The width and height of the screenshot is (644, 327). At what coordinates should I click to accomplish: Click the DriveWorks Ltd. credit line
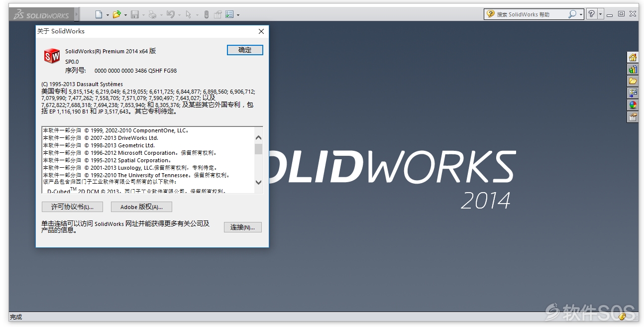point(101,138)
